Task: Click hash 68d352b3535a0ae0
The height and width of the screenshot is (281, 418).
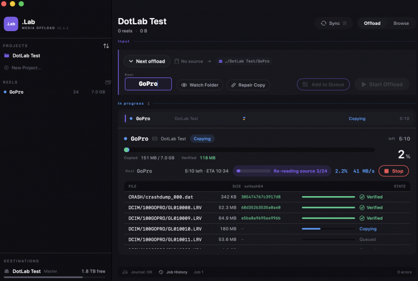Action: [261, 207]
